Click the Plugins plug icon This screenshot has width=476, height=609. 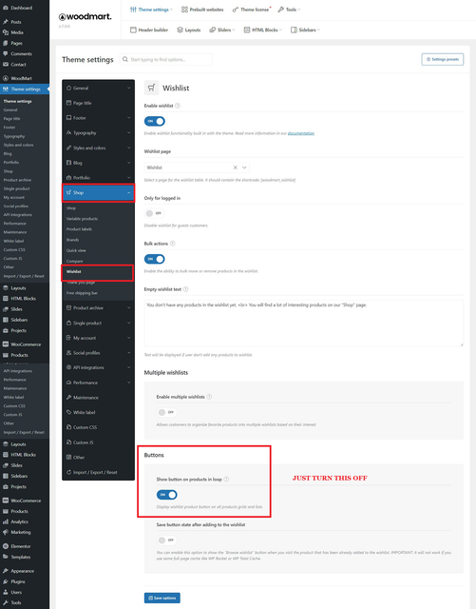(x=6, y=581)
